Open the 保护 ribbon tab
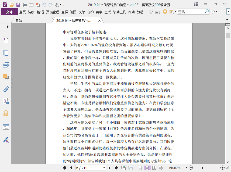 [x=91, y=12]
